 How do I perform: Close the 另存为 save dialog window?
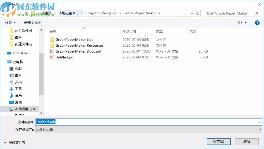click(260, 4)
